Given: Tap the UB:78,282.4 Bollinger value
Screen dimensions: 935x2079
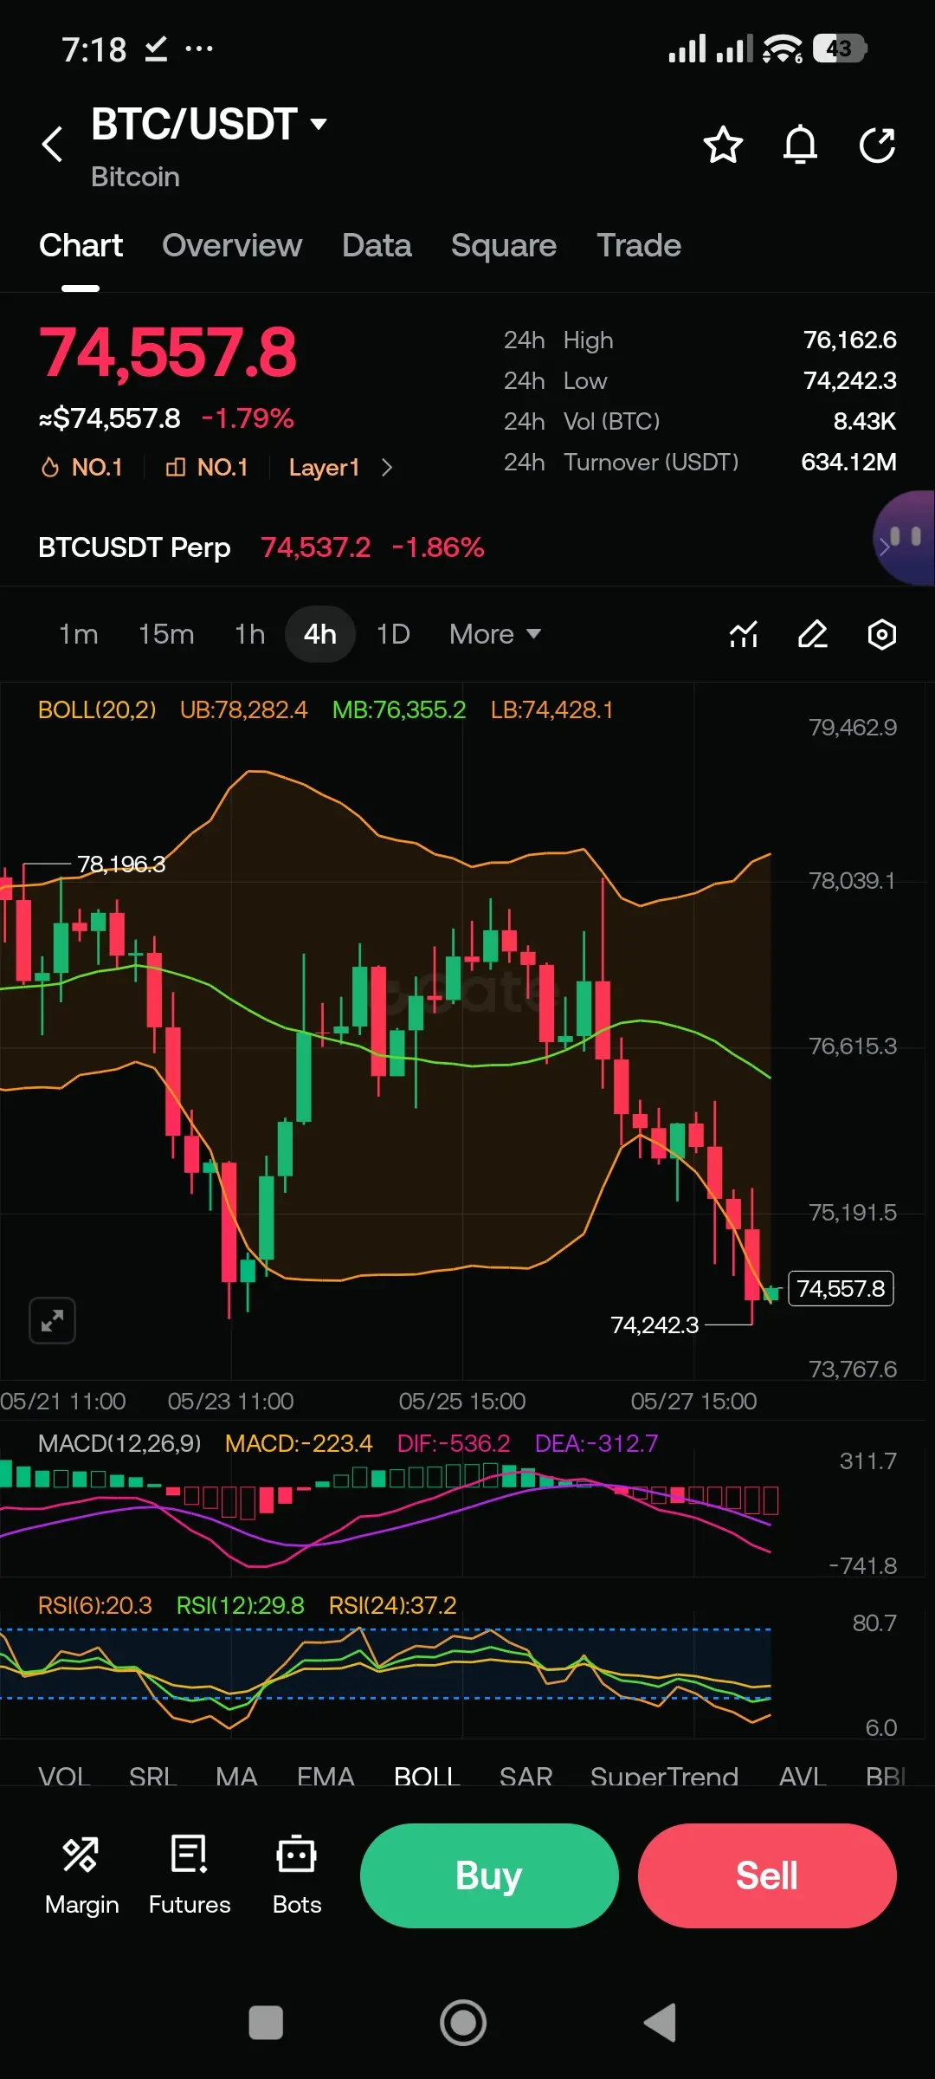Looking at the screenshot, I should coord(243,709).
